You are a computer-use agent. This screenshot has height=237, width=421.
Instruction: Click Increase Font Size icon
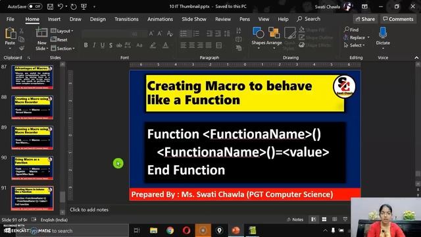pos(151,34)
